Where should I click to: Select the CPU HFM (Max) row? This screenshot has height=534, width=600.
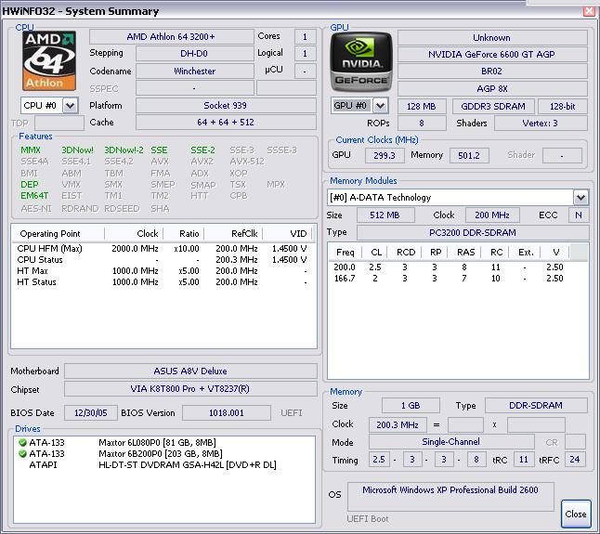[163, 249]
